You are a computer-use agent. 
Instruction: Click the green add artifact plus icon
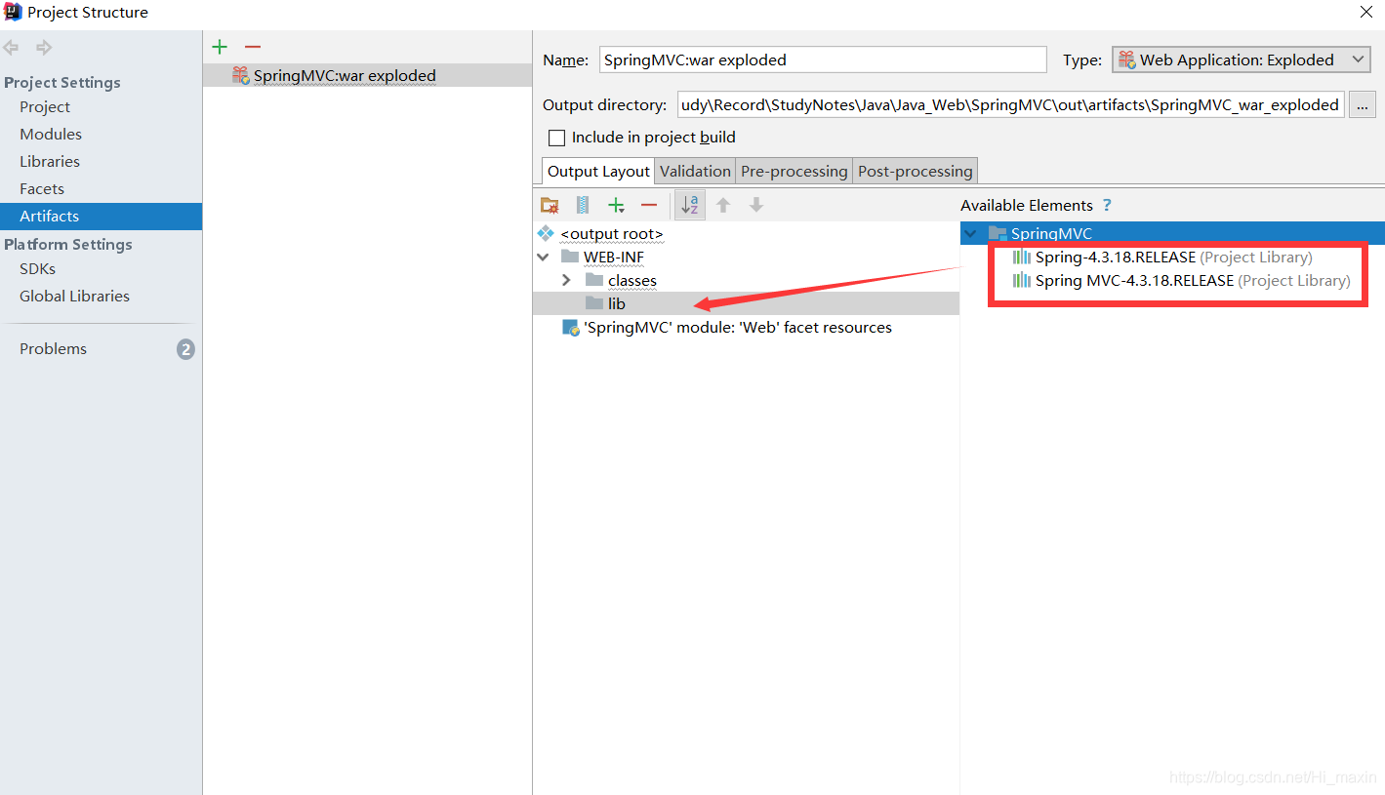pyautogui.click(x=220, y=47)
